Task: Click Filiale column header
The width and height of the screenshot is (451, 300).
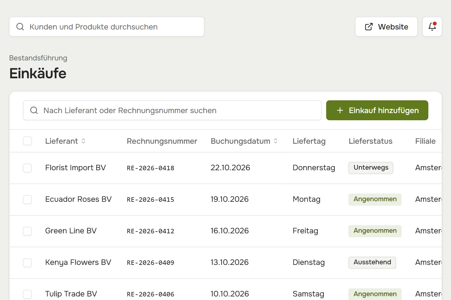Action: point(425,141)
